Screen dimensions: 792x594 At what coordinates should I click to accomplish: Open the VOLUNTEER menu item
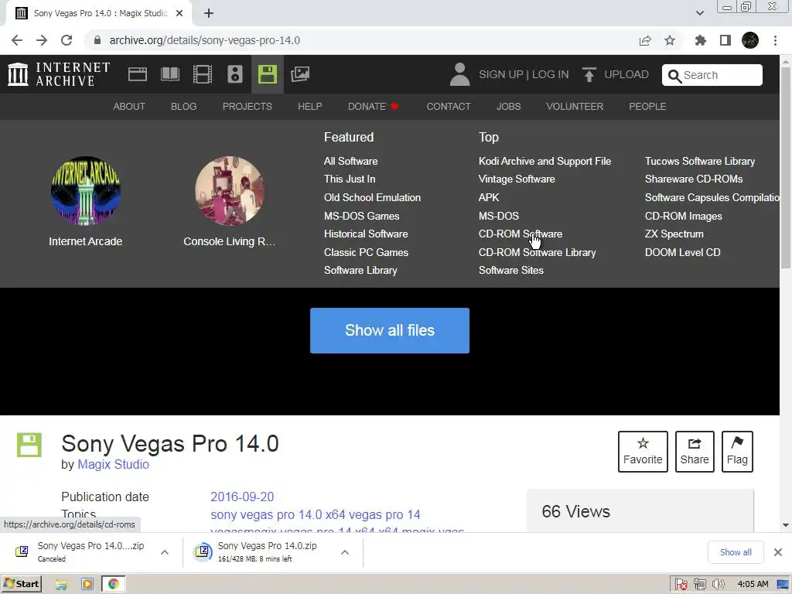pyautogui.click(x=575, y=107)
